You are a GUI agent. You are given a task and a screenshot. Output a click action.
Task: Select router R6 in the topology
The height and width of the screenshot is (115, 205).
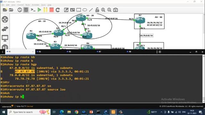[88, 47]
